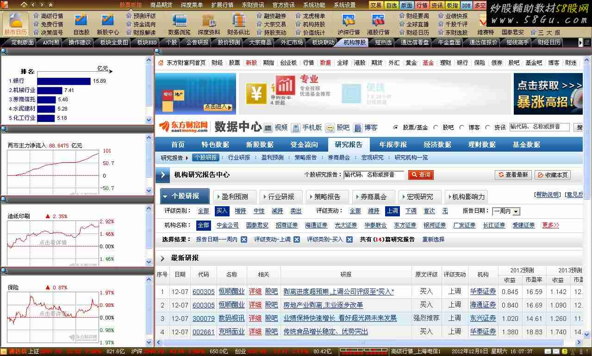Screen dimensions: 592x356
Task: Zoom the 两市主力净流入 panel with its magnifier
Action: click(4, 129)
